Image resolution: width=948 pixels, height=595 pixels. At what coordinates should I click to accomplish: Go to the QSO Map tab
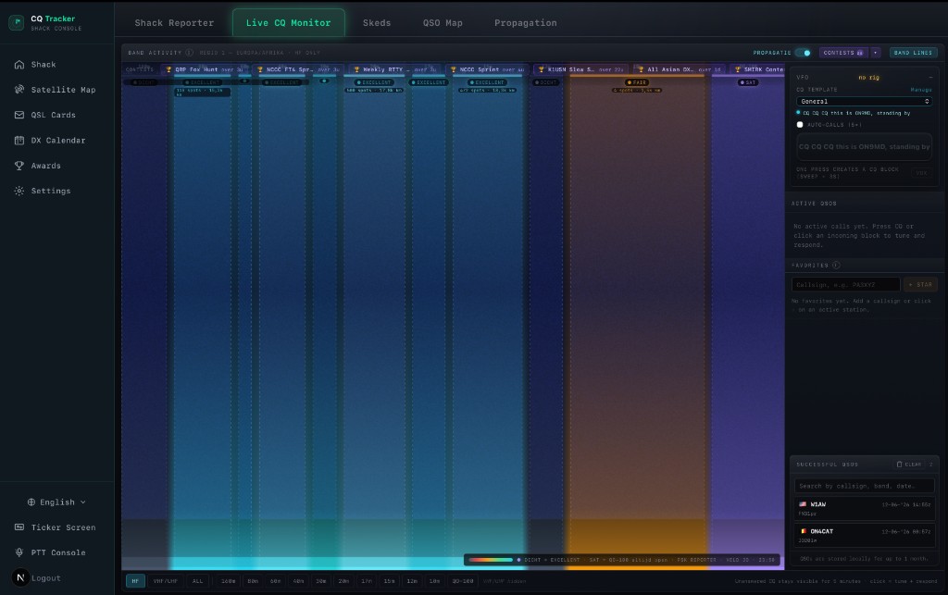(443, 23)
